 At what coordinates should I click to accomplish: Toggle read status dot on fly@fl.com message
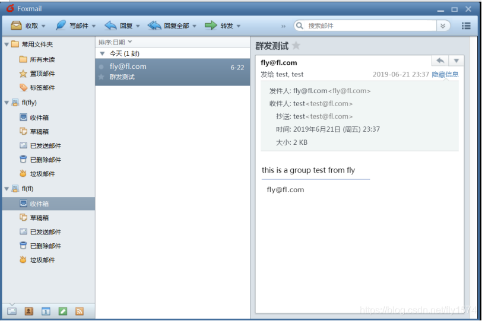tap(101, 67)
